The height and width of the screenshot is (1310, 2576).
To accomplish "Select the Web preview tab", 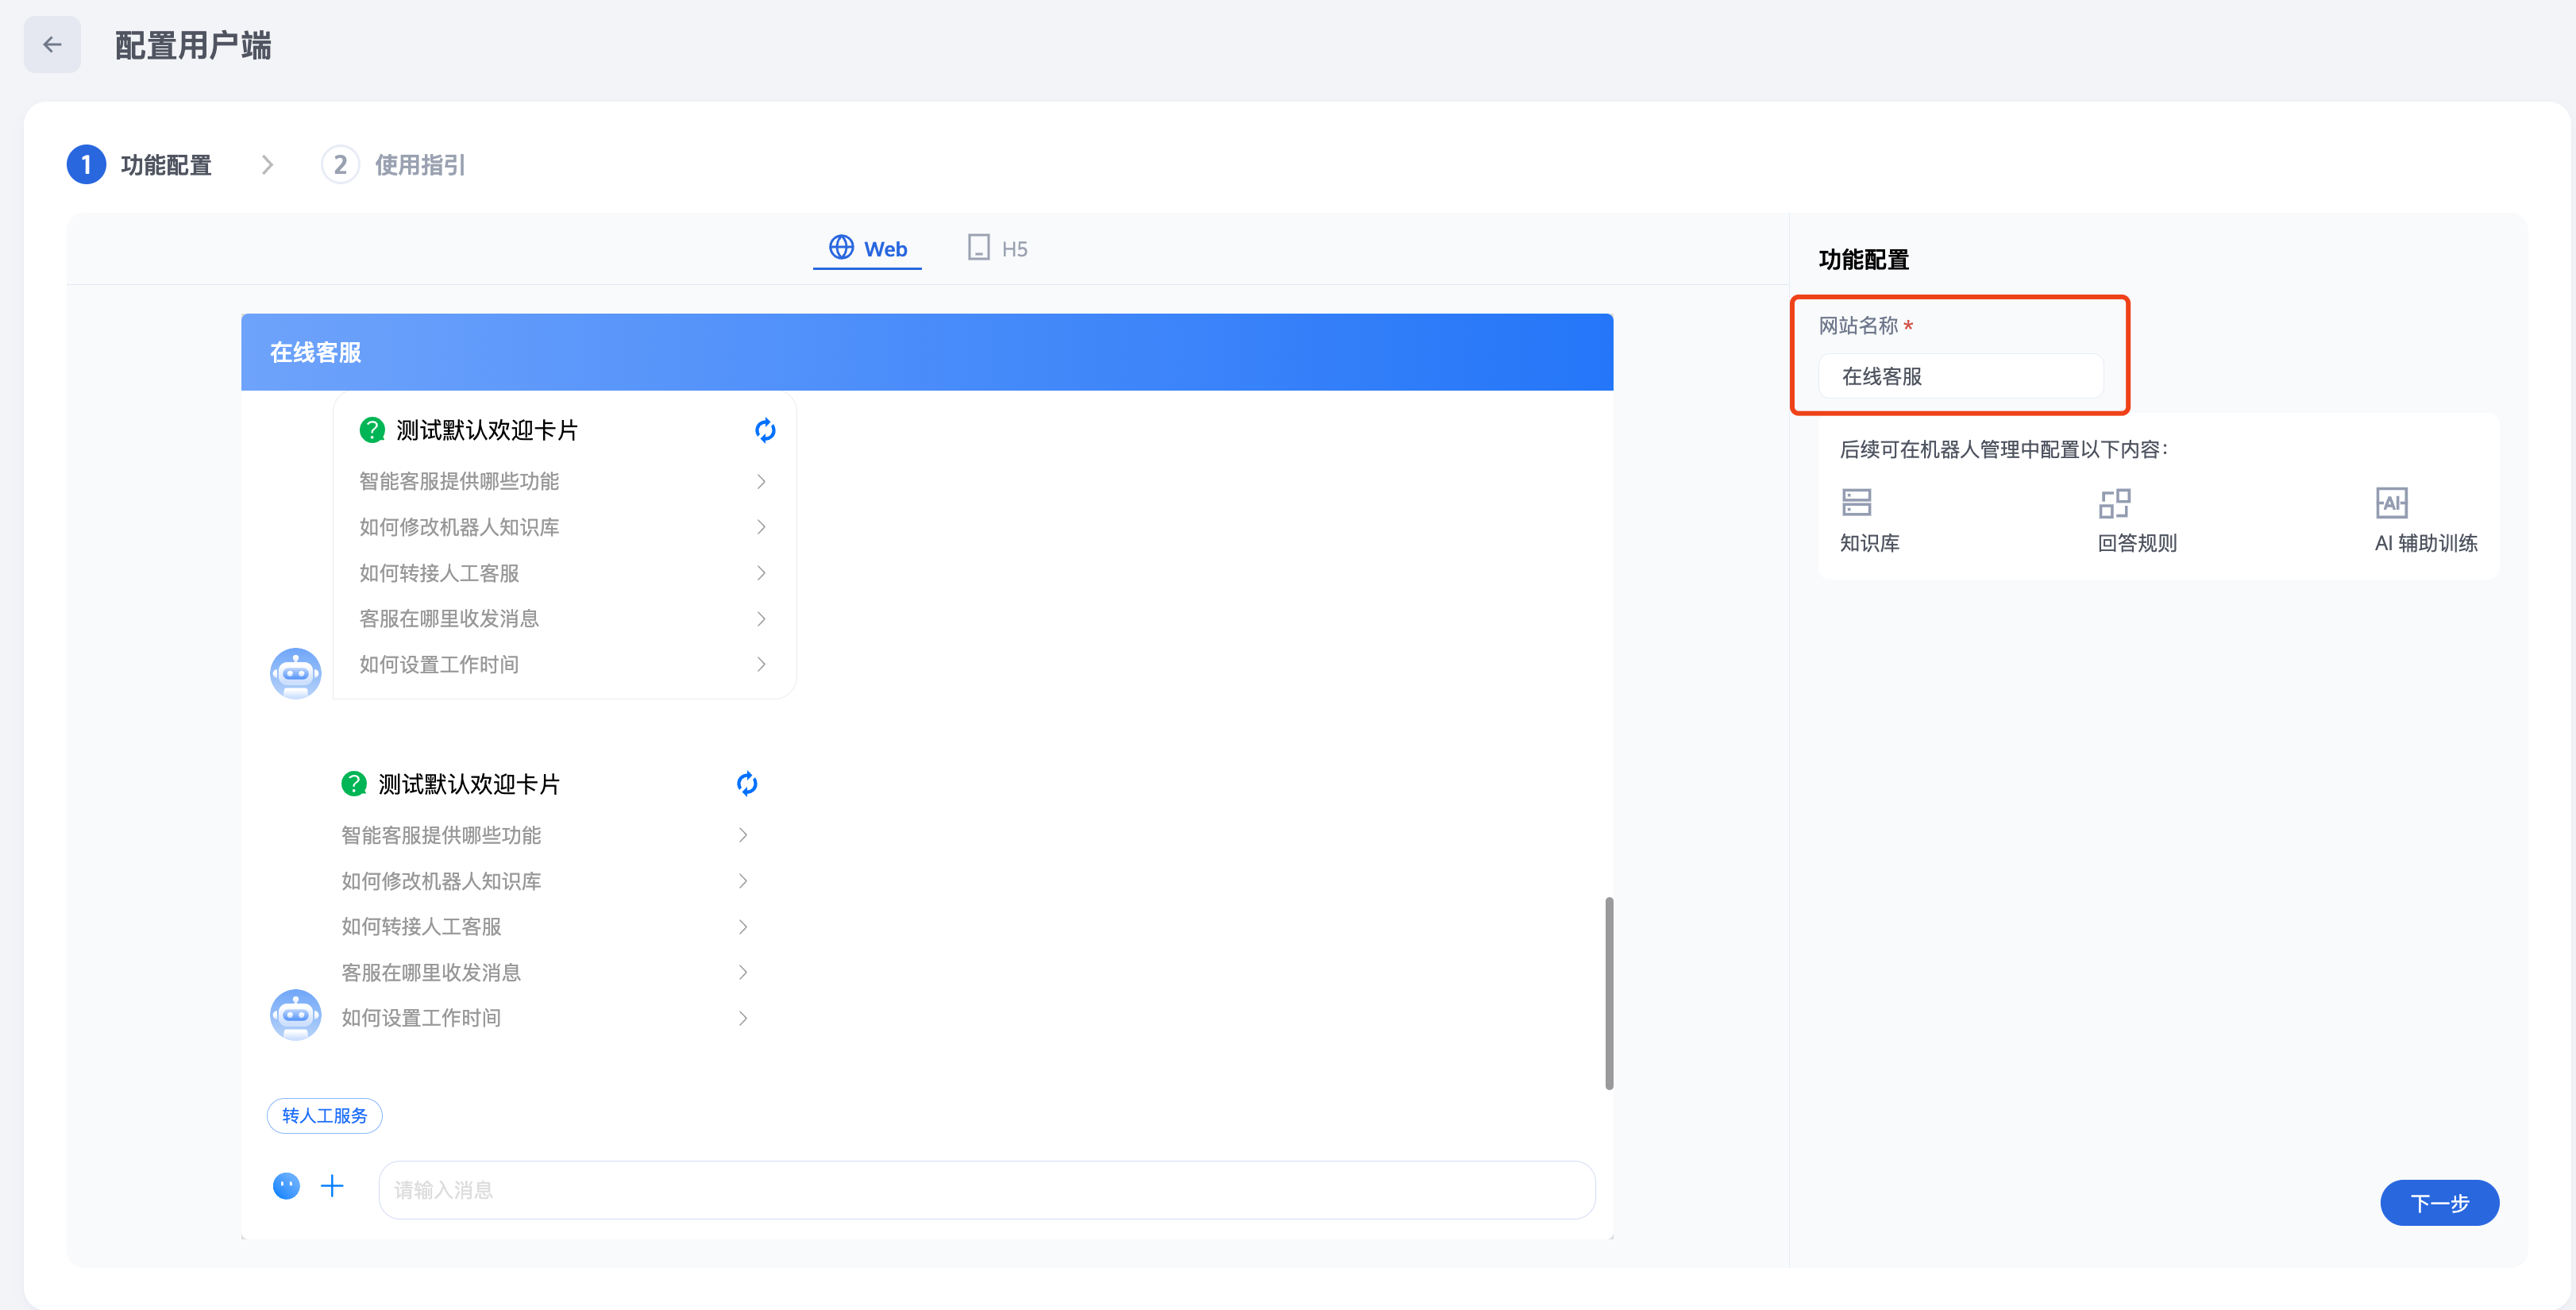I will point(867,248).
